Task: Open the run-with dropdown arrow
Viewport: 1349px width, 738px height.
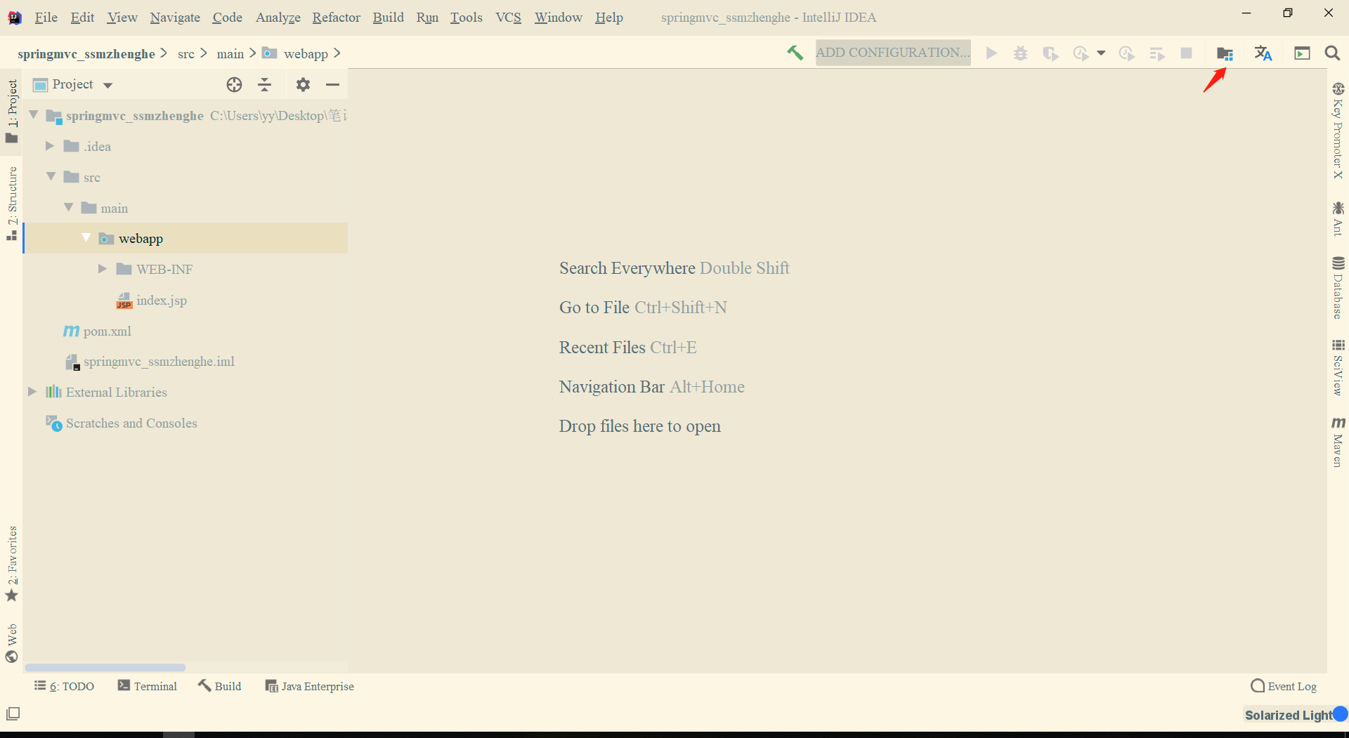Action: click(x=1101, y=53)
